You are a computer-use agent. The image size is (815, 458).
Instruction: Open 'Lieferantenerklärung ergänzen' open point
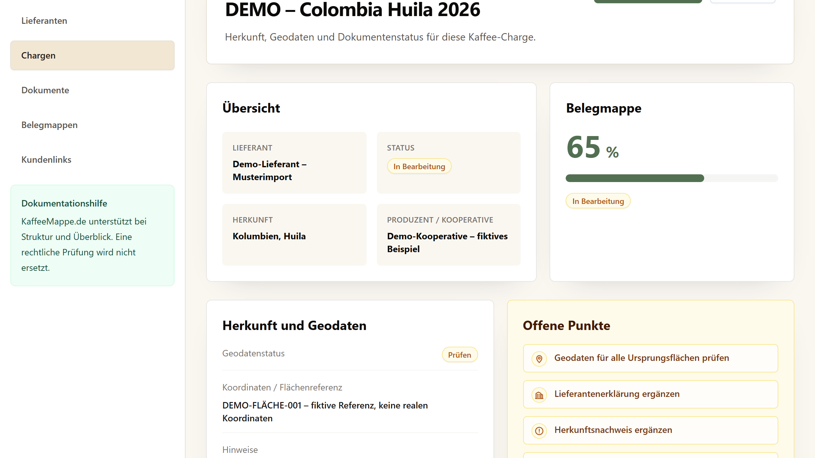(650, 394)
